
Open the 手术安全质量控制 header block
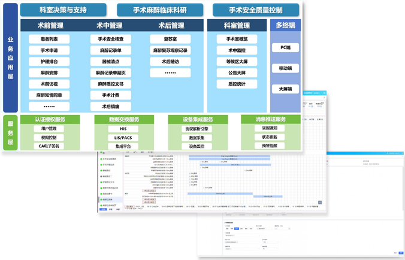tap(256, 10)
